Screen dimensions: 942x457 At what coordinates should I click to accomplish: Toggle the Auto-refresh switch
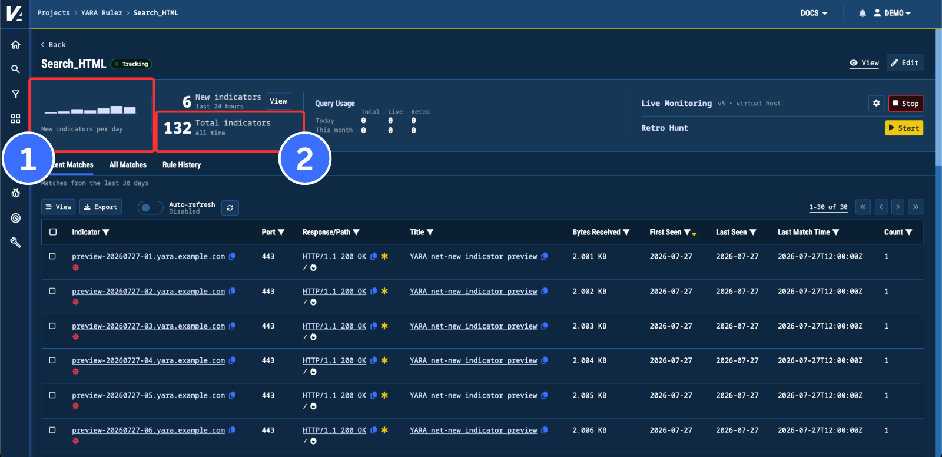point(150,208)
